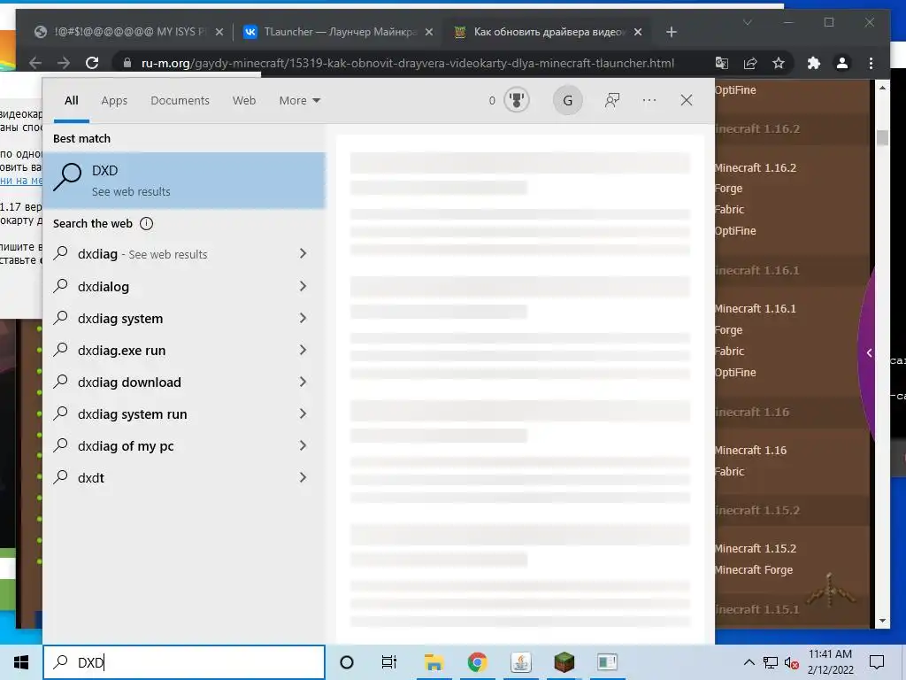Select the dxdialog suggestion
906x680 pixels.
point(184,286)
